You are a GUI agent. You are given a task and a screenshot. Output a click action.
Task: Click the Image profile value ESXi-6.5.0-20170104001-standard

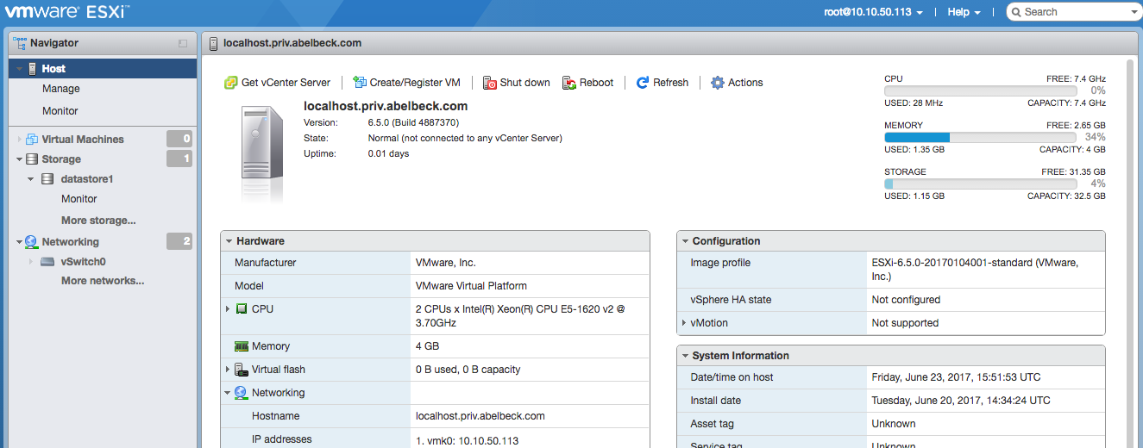[975, 270]
